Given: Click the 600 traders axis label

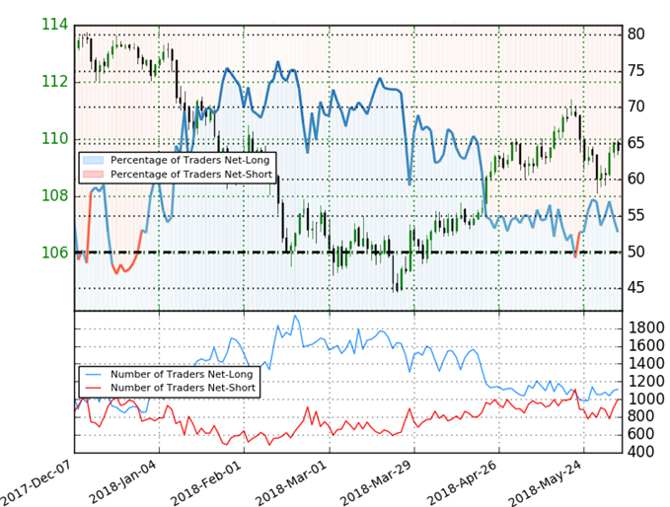Looking at the screenshot, I should tap(640, 434).
